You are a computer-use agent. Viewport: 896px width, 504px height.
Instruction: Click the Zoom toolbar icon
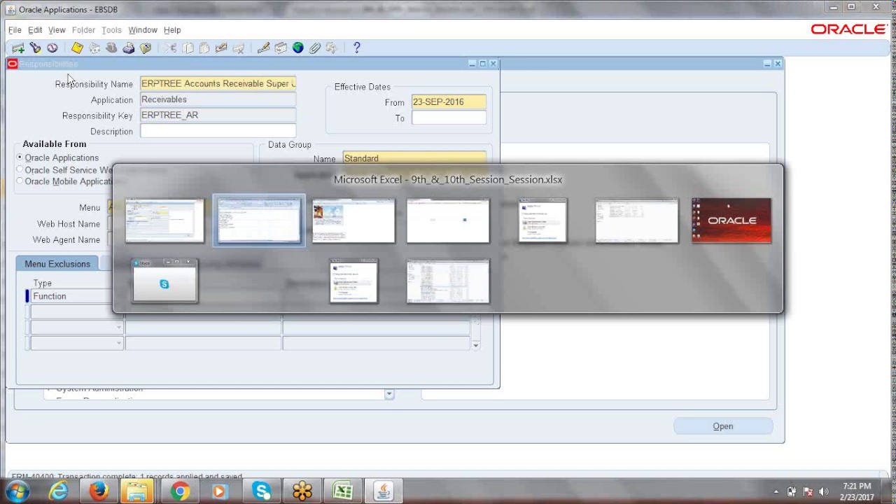tap(281, 48)
